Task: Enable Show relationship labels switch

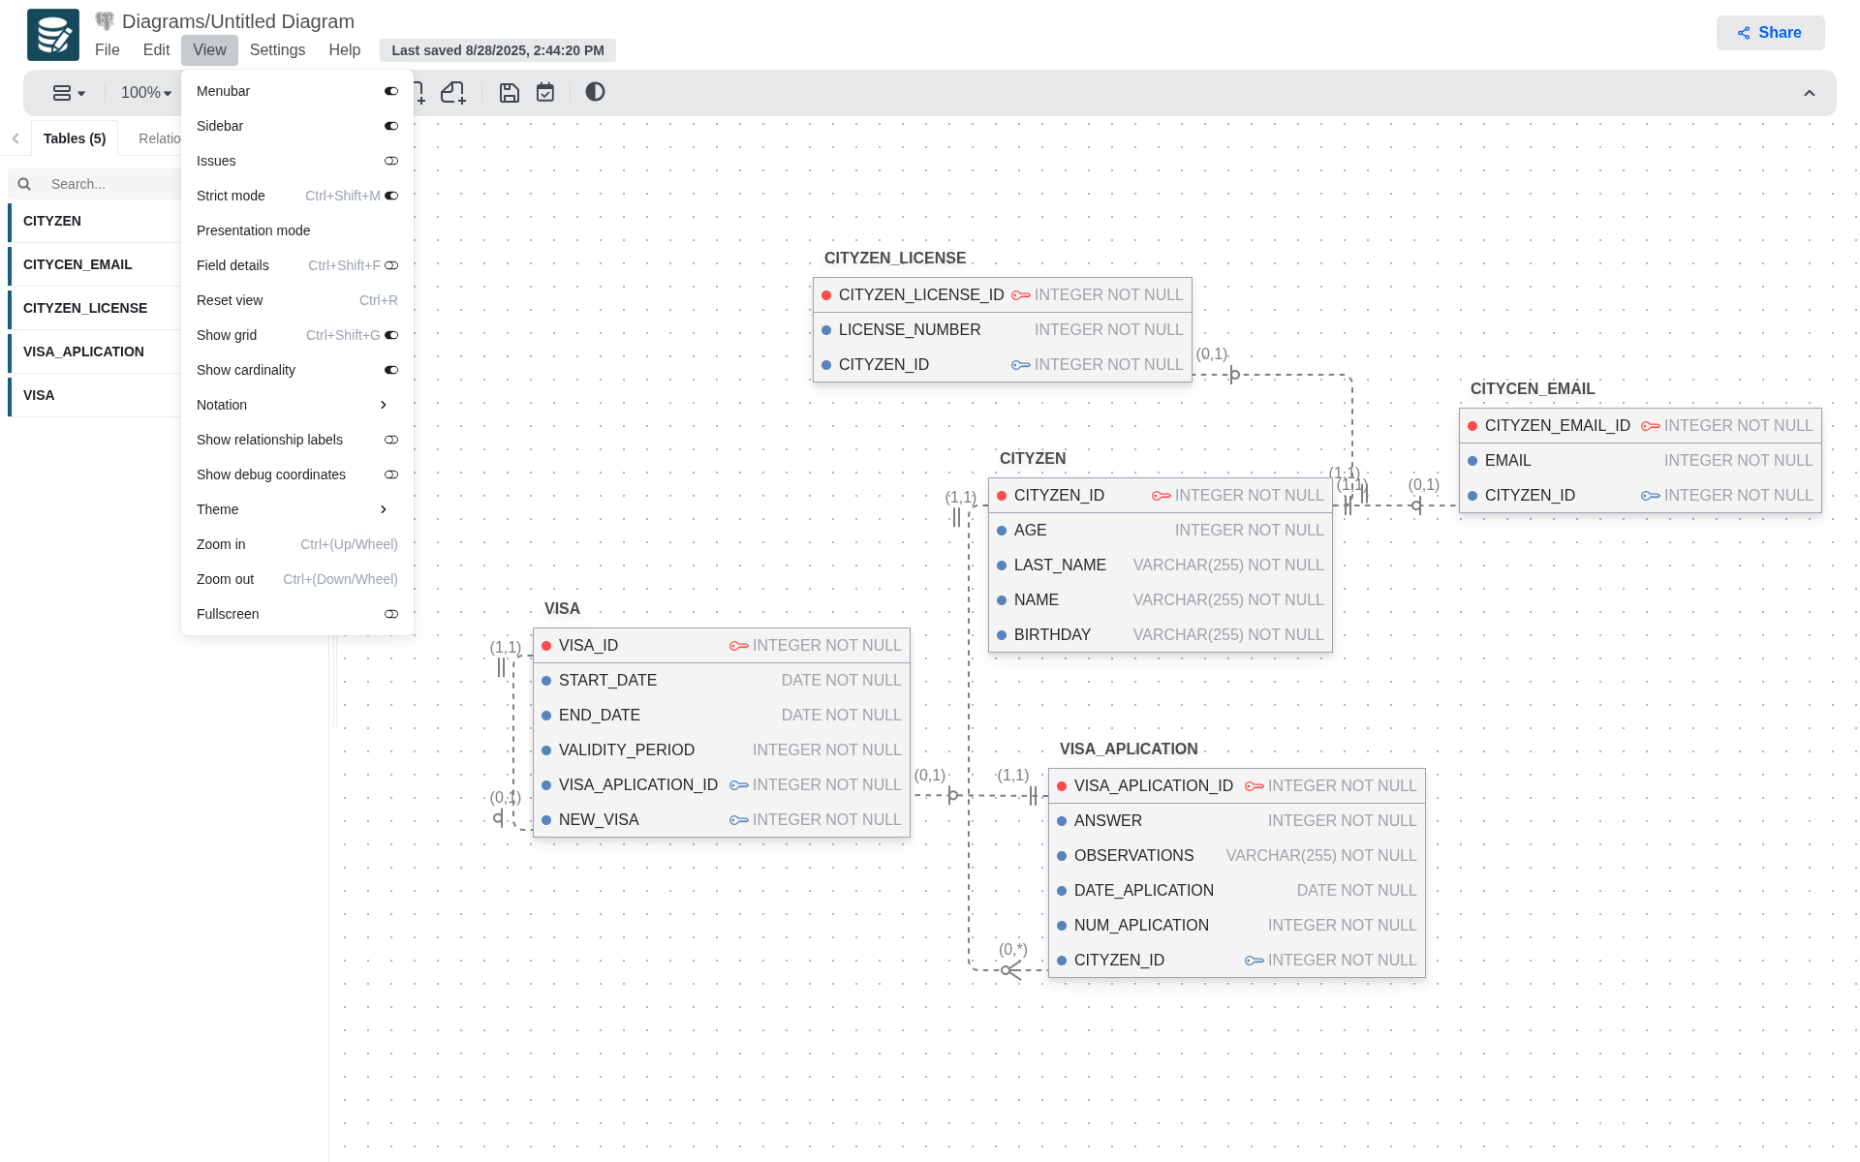Action: pos(391,440)
